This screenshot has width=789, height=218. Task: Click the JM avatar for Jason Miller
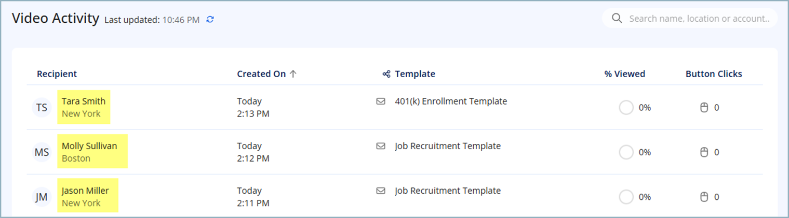pos(42,197)
